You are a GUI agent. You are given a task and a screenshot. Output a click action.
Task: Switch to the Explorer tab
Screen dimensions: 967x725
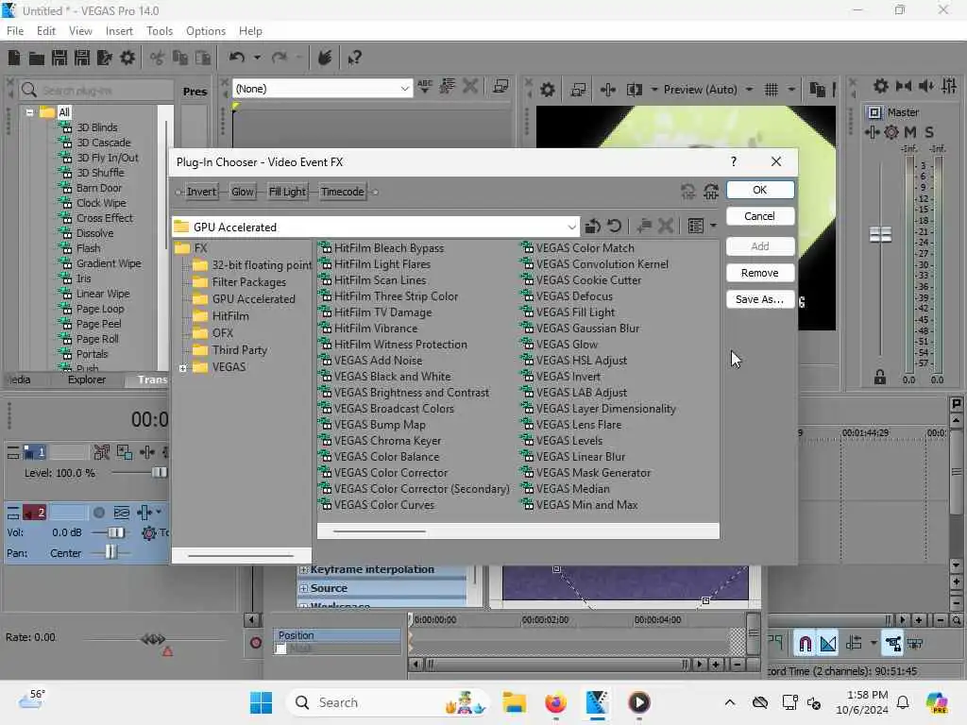click(87, 379)
